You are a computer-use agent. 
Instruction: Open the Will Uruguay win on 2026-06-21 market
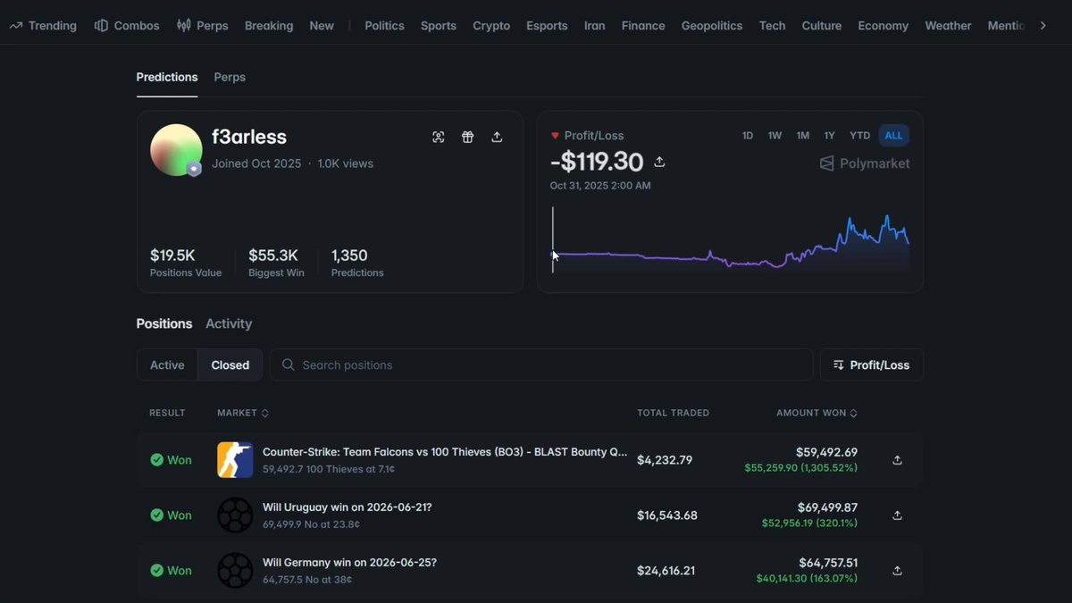(348, 507)
